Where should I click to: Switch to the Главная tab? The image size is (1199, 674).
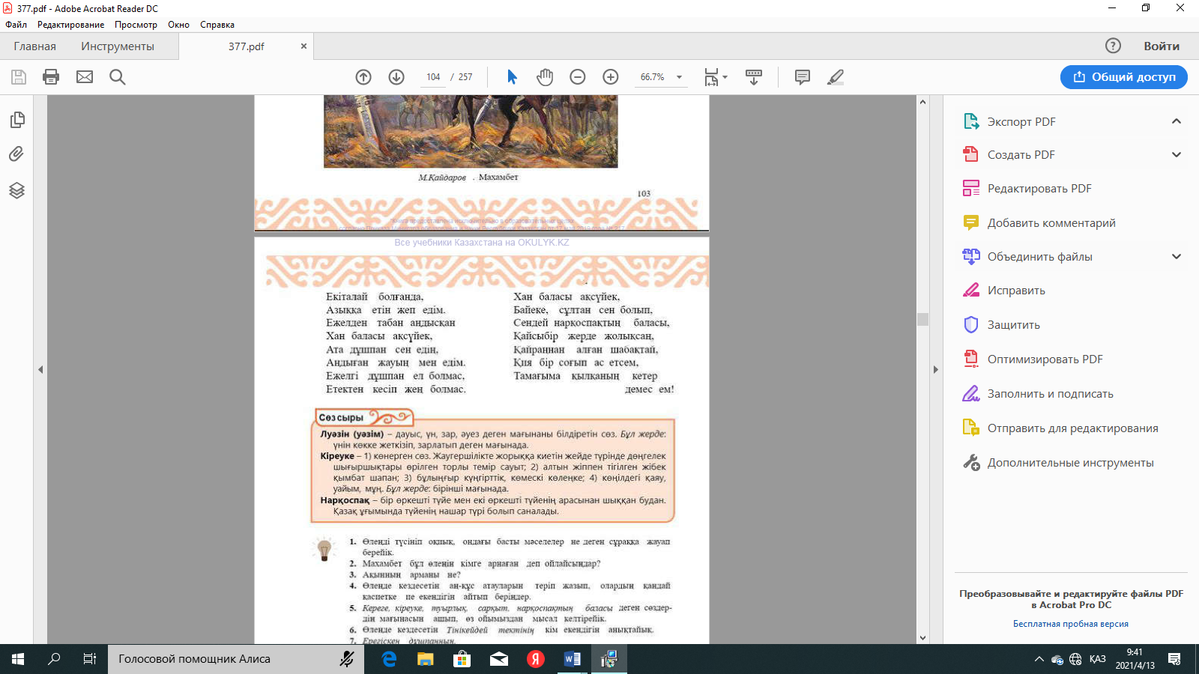(x=34, y=46)
